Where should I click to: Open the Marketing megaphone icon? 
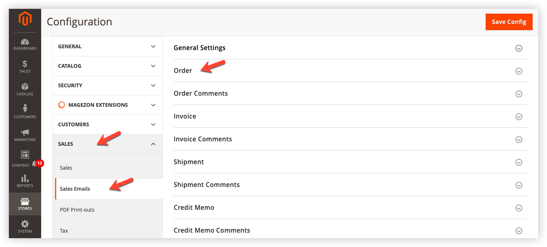click(25, 132)
